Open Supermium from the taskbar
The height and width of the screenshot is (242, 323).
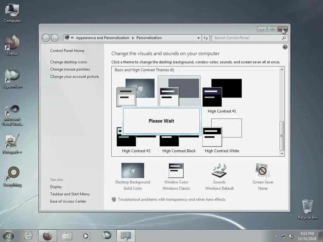(106, 235)
